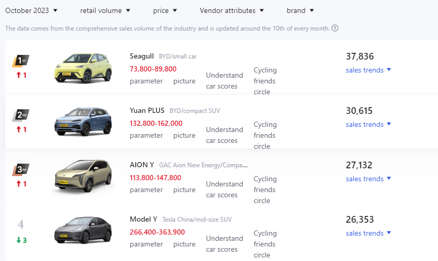Open Understand car scores for AION Y
The height and width of the screenshot is (261, 438).
[x=225, y=190]
